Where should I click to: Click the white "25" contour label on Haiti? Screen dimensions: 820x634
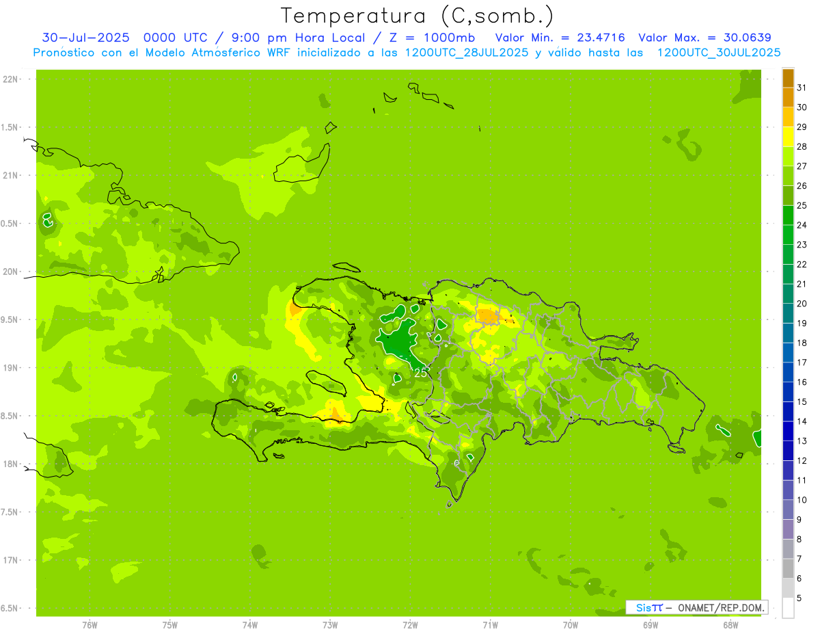(421, 373)
